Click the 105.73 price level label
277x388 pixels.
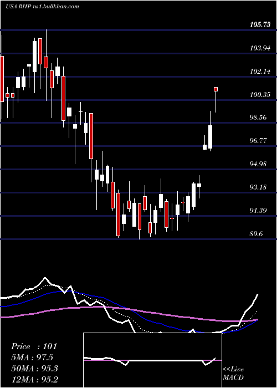click(x=260, y=24)
